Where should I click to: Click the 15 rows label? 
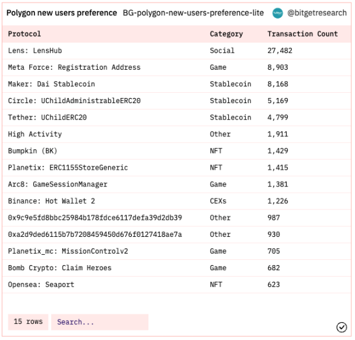click(x=28, y=322)
